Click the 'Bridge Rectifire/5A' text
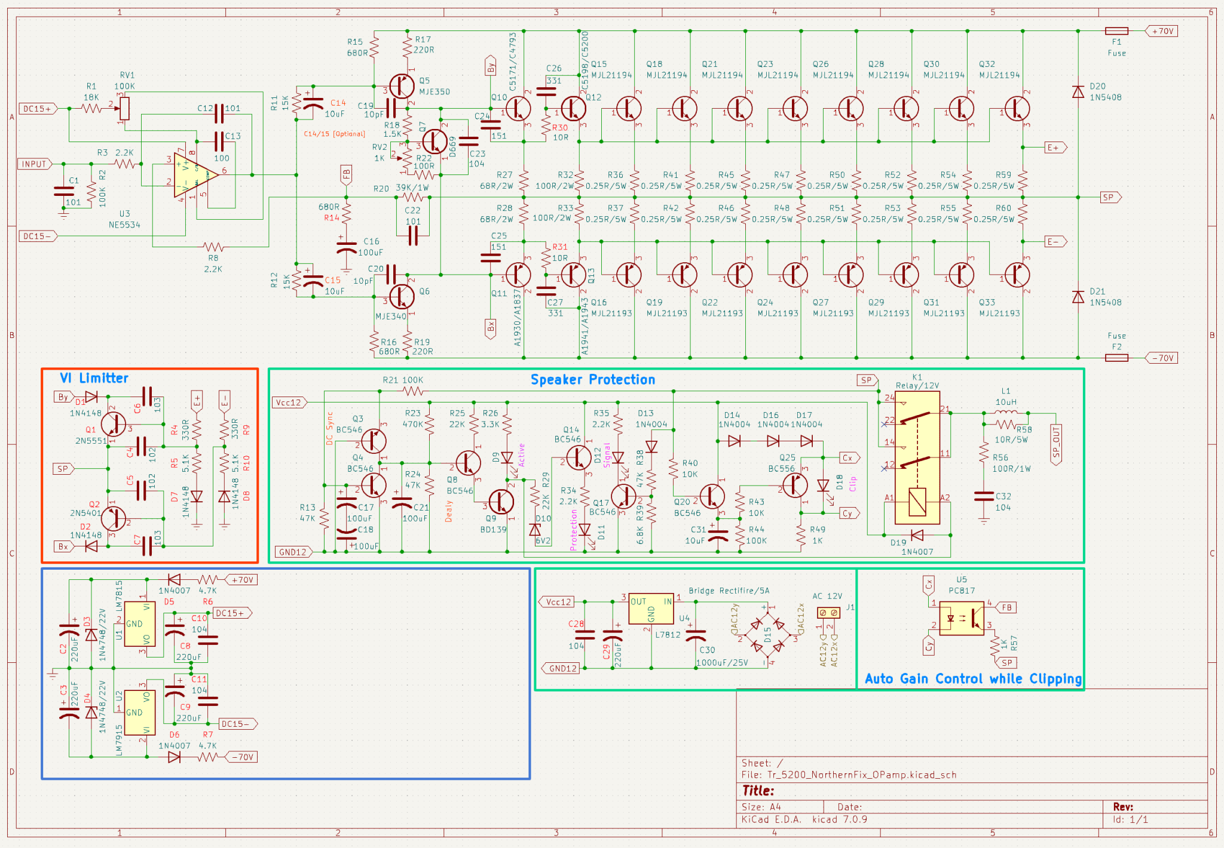The height and width of the screenshot is (848, 1224). 729,591
